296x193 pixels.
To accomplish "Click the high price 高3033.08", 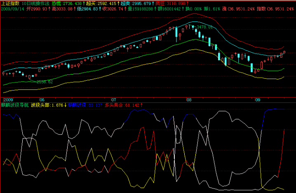I will pyautogui.click(x=63, y=9).
